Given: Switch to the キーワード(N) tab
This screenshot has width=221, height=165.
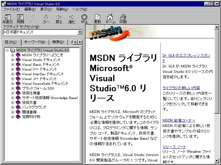Looking at the screenshot, I should [35, 42].
